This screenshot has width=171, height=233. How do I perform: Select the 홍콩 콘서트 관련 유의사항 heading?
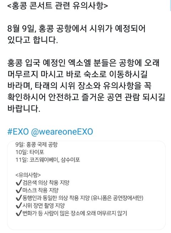pyautogui.click(x=57, y=6)
